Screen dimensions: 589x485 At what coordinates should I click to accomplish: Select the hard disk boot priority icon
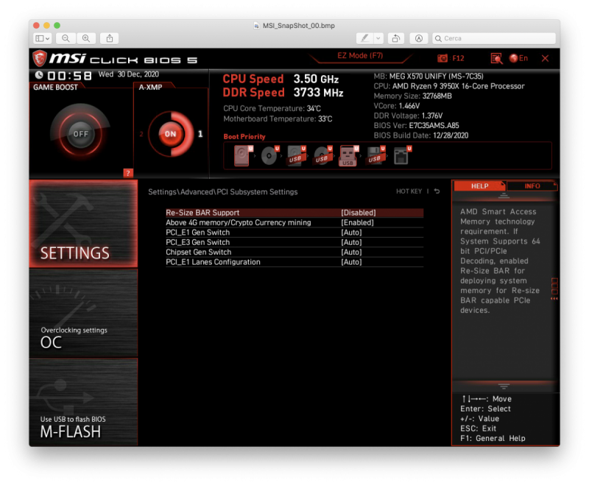tap(243, 155)
